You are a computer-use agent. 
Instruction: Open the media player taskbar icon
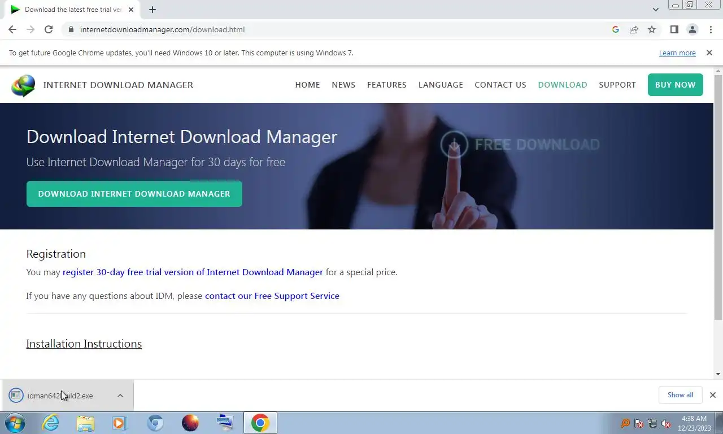pyautogui.click(x=120, y=423)
